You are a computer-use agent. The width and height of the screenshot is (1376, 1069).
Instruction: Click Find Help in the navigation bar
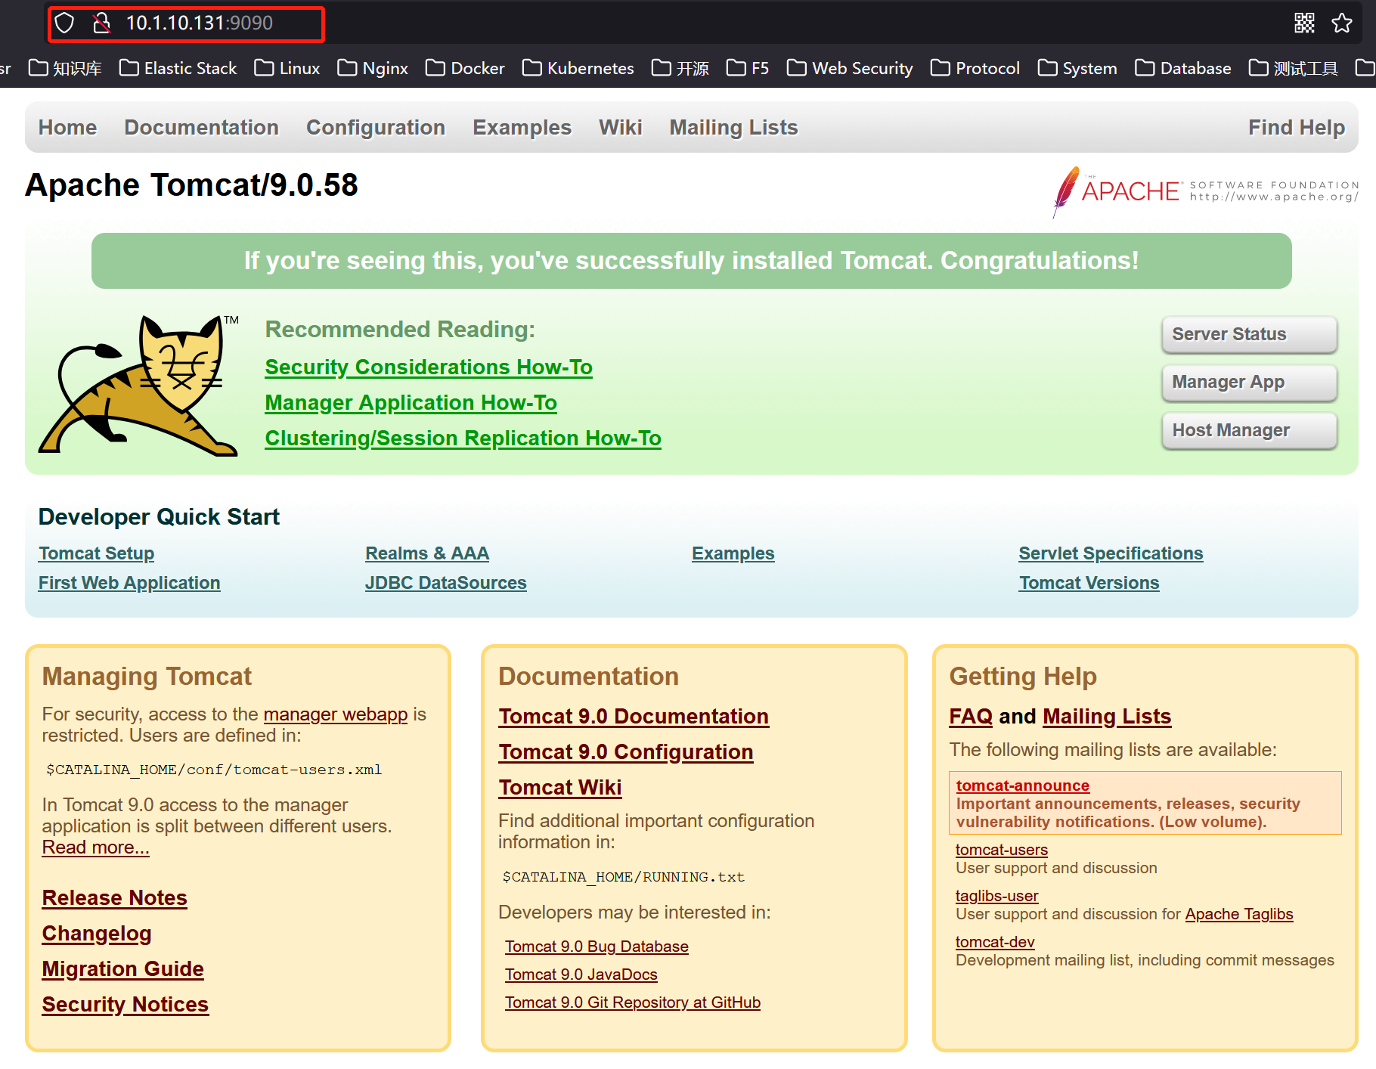1297,127
